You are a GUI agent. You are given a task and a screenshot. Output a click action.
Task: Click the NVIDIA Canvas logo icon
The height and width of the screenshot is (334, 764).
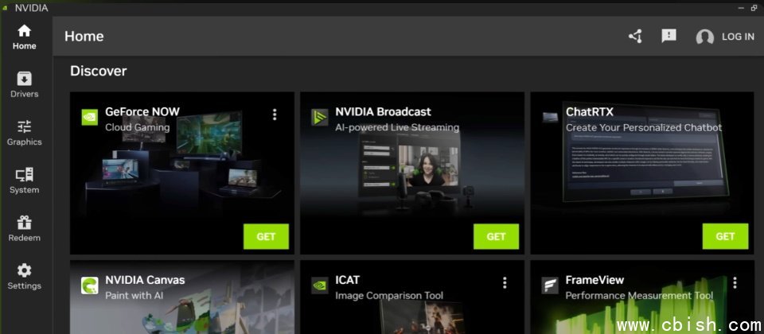(90, 285)
